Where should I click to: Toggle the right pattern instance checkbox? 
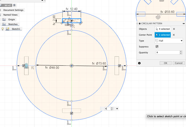pyautogui.click(x=120, y=66)
